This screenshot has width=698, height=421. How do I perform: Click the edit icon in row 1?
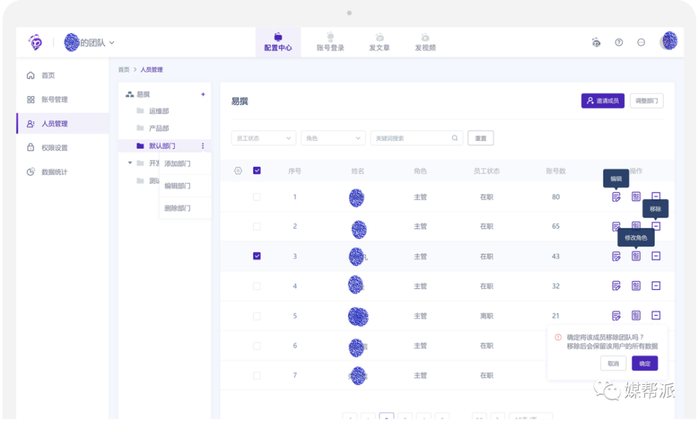click(x=616, y=197)
